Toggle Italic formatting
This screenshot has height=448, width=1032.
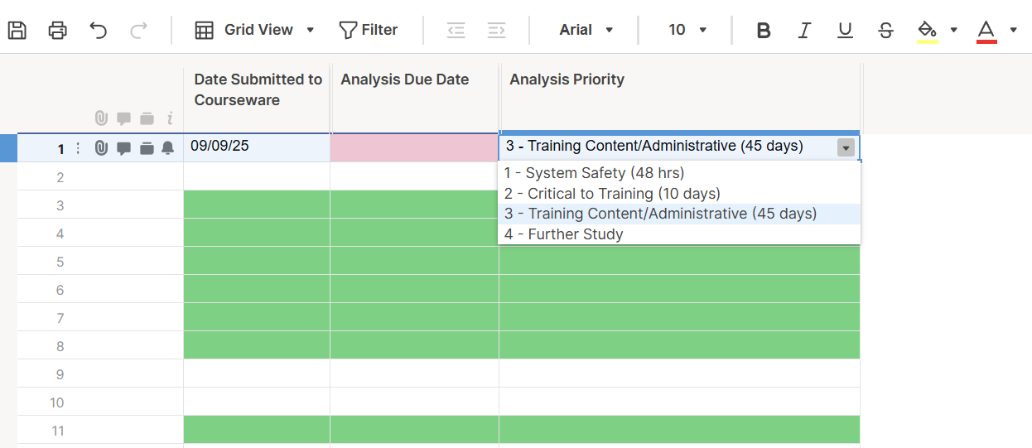(804, 31)
